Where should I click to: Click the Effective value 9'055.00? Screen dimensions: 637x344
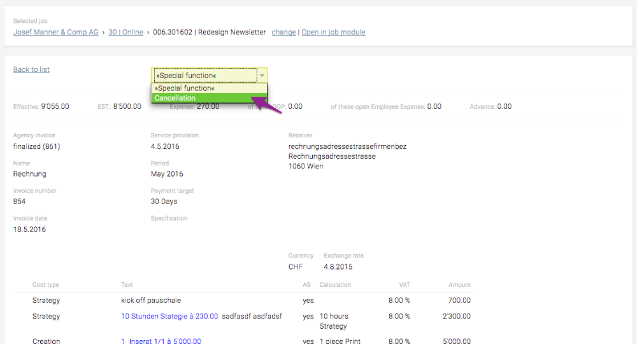tap(55, 106)
